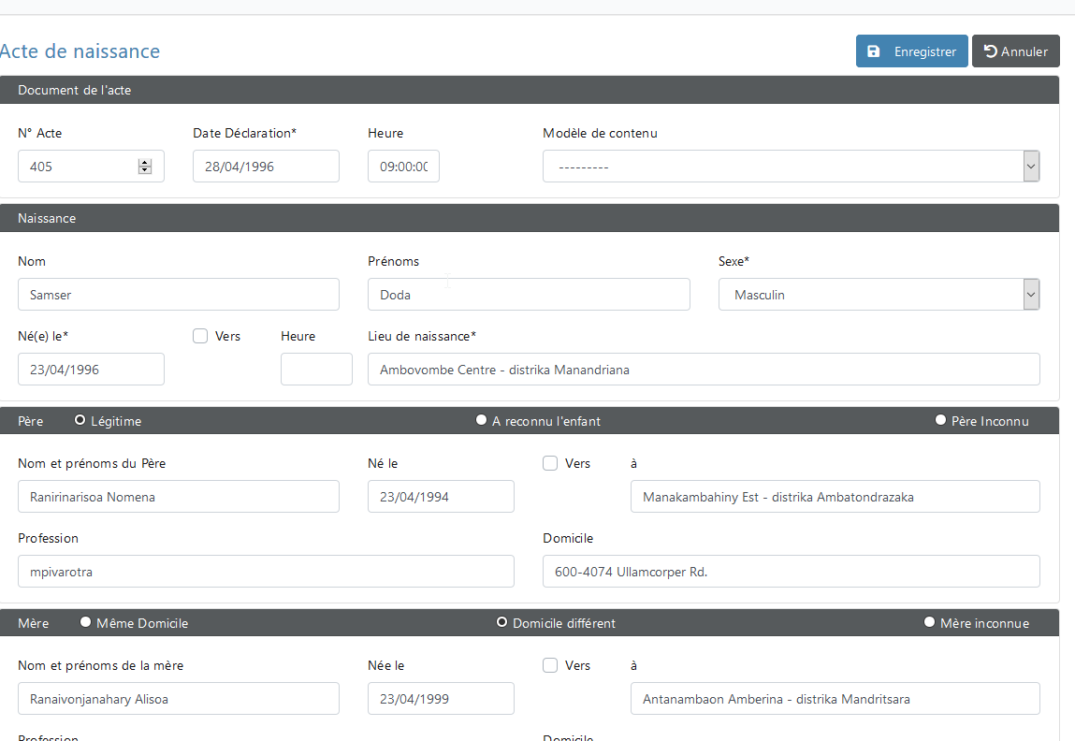The image size is (1075, 741).
Task: Edit Nom et prénoms de la mère field
Action: click(x=179, y=699)
